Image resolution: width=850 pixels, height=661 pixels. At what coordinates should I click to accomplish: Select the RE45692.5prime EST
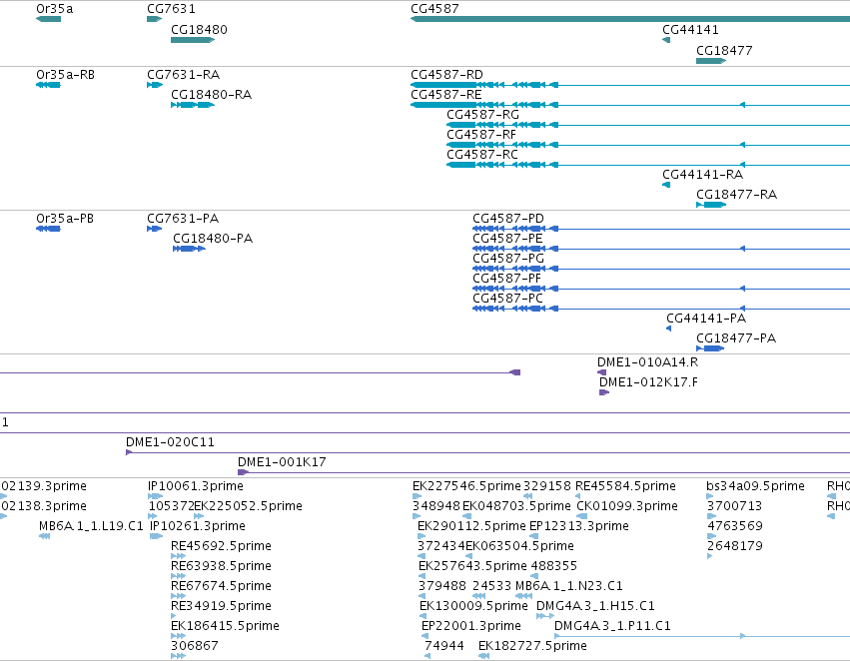(178, 556)
